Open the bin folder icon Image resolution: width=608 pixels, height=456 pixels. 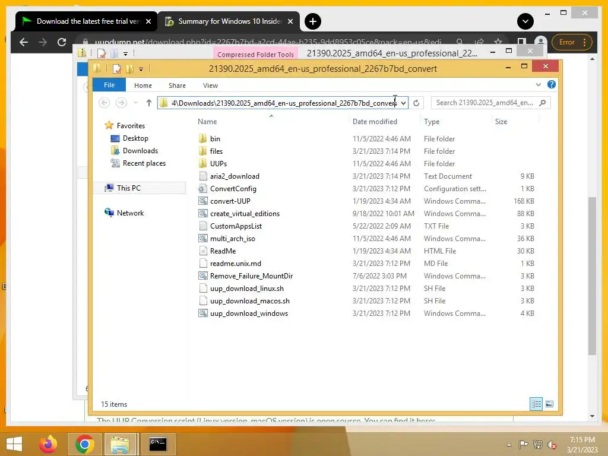[x=203, y=138]
